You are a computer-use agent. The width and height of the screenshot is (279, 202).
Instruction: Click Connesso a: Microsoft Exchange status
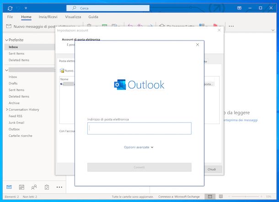click(x=179, y=197)
